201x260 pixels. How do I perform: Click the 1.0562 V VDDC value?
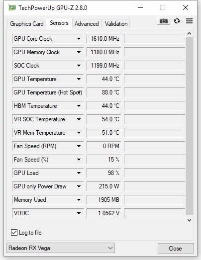click(104, 213)
